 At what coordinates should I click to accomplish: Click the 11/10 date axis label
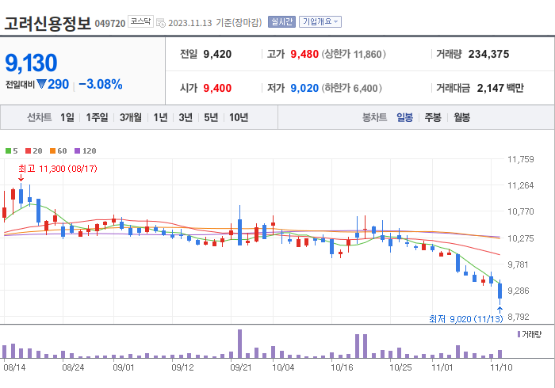click(x=501, y=367)
